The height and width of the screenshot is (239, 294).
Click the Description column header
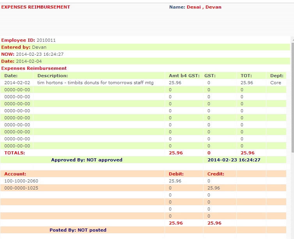coord(52,76)
